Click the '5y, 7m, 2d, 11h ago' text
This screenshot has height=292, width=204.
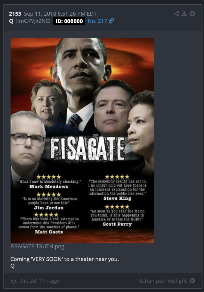[x=35, y=281]
